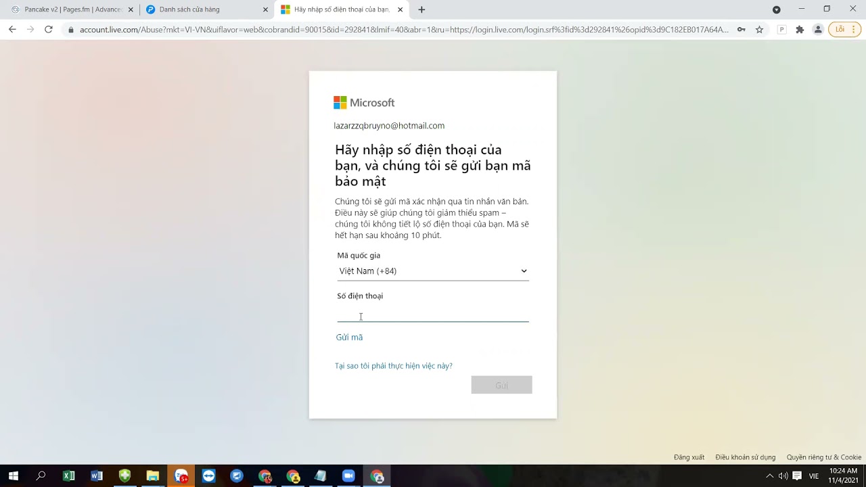Open File Explorer from the taskbar

coord(153,476)
